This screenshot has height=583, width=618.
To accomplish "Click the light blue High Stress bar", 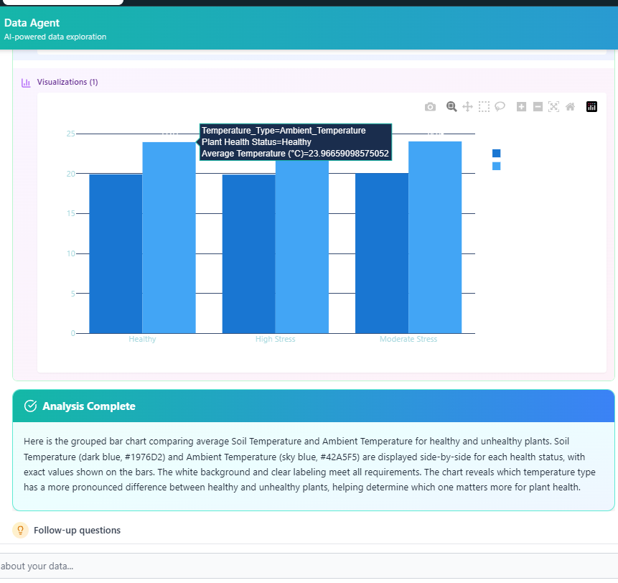I will click(302, 246).
